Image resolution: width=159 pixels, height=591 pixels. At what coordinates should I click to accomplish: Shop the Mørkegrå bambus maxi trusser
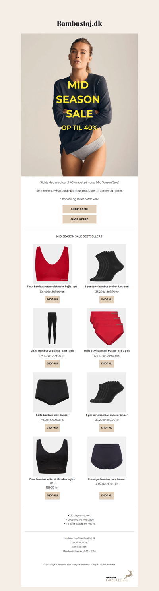(107, 496)
